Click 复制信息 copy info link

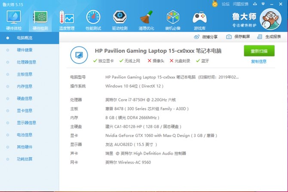259,61
